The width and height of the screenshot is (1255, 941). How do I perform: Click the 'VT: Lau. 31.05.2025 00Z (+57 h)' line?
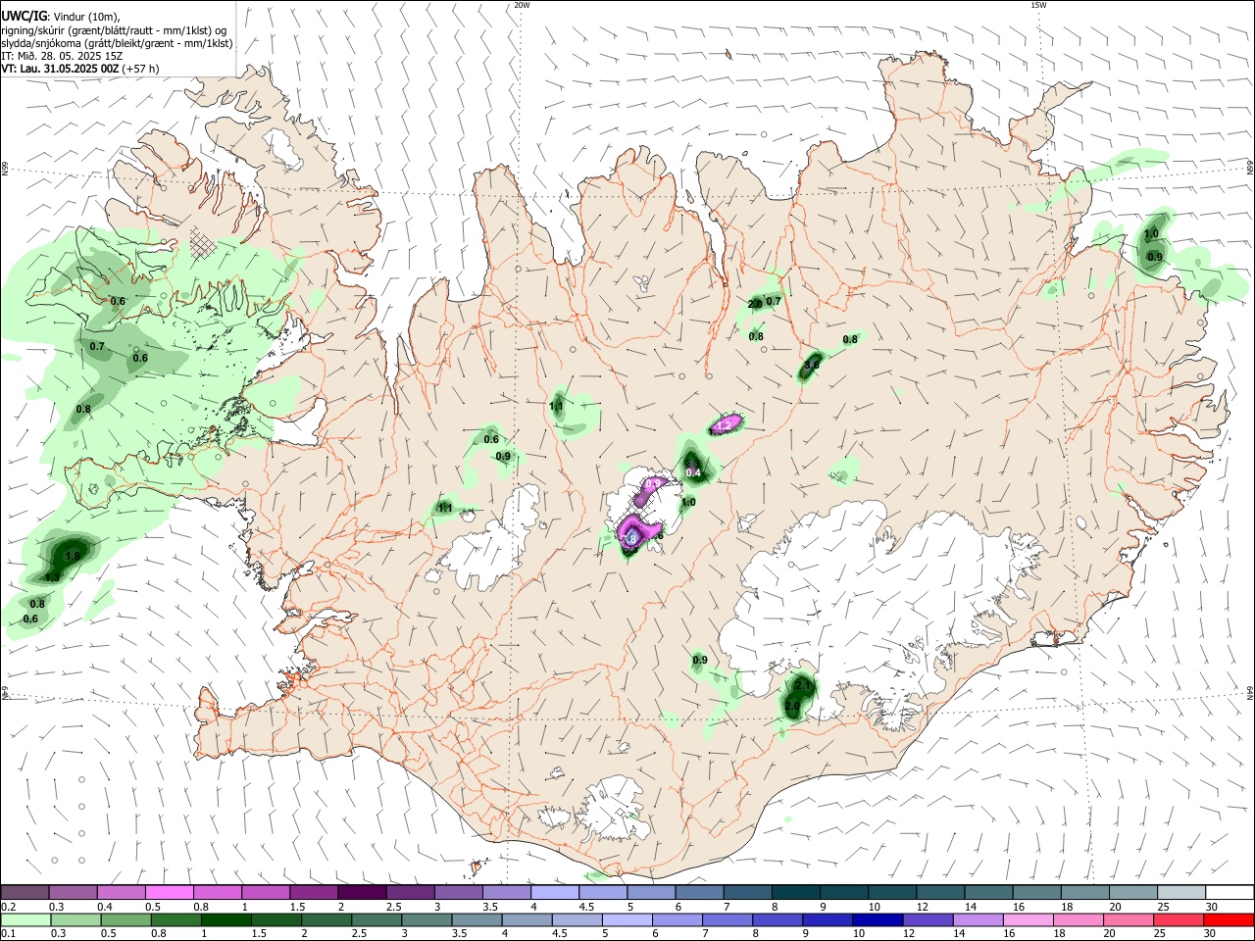(80, 69)
